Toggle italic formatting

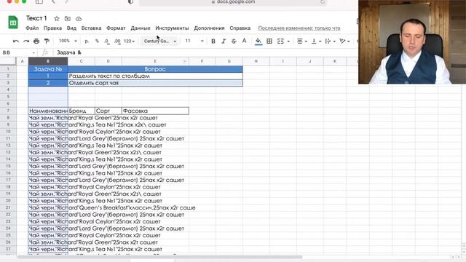224,41
